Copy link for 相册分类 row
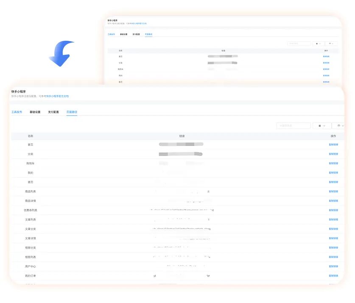The image size is (355, 303). point(333,247)
